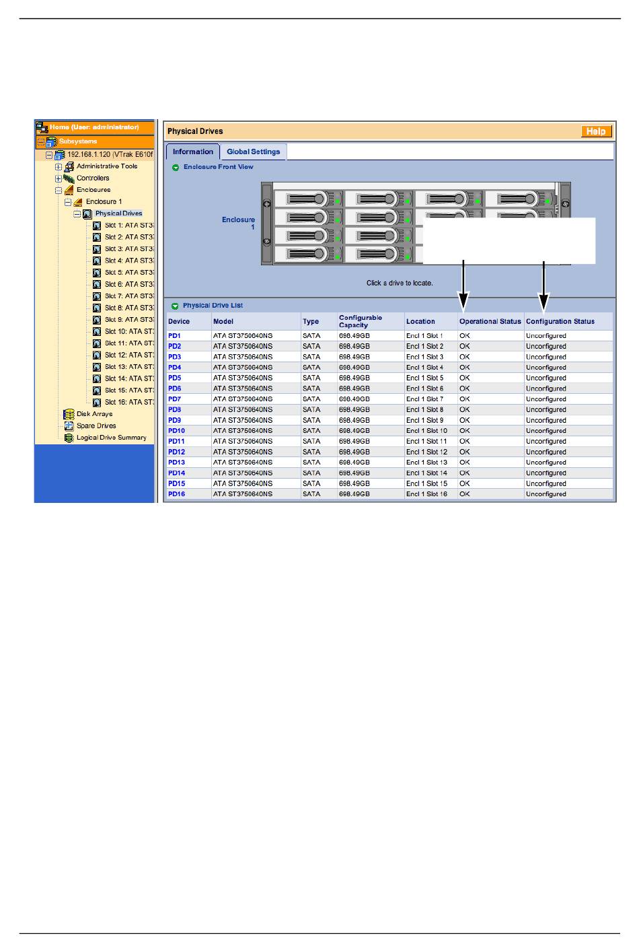Open the PD4 device link
639x952 pixels.
(174, 368)
